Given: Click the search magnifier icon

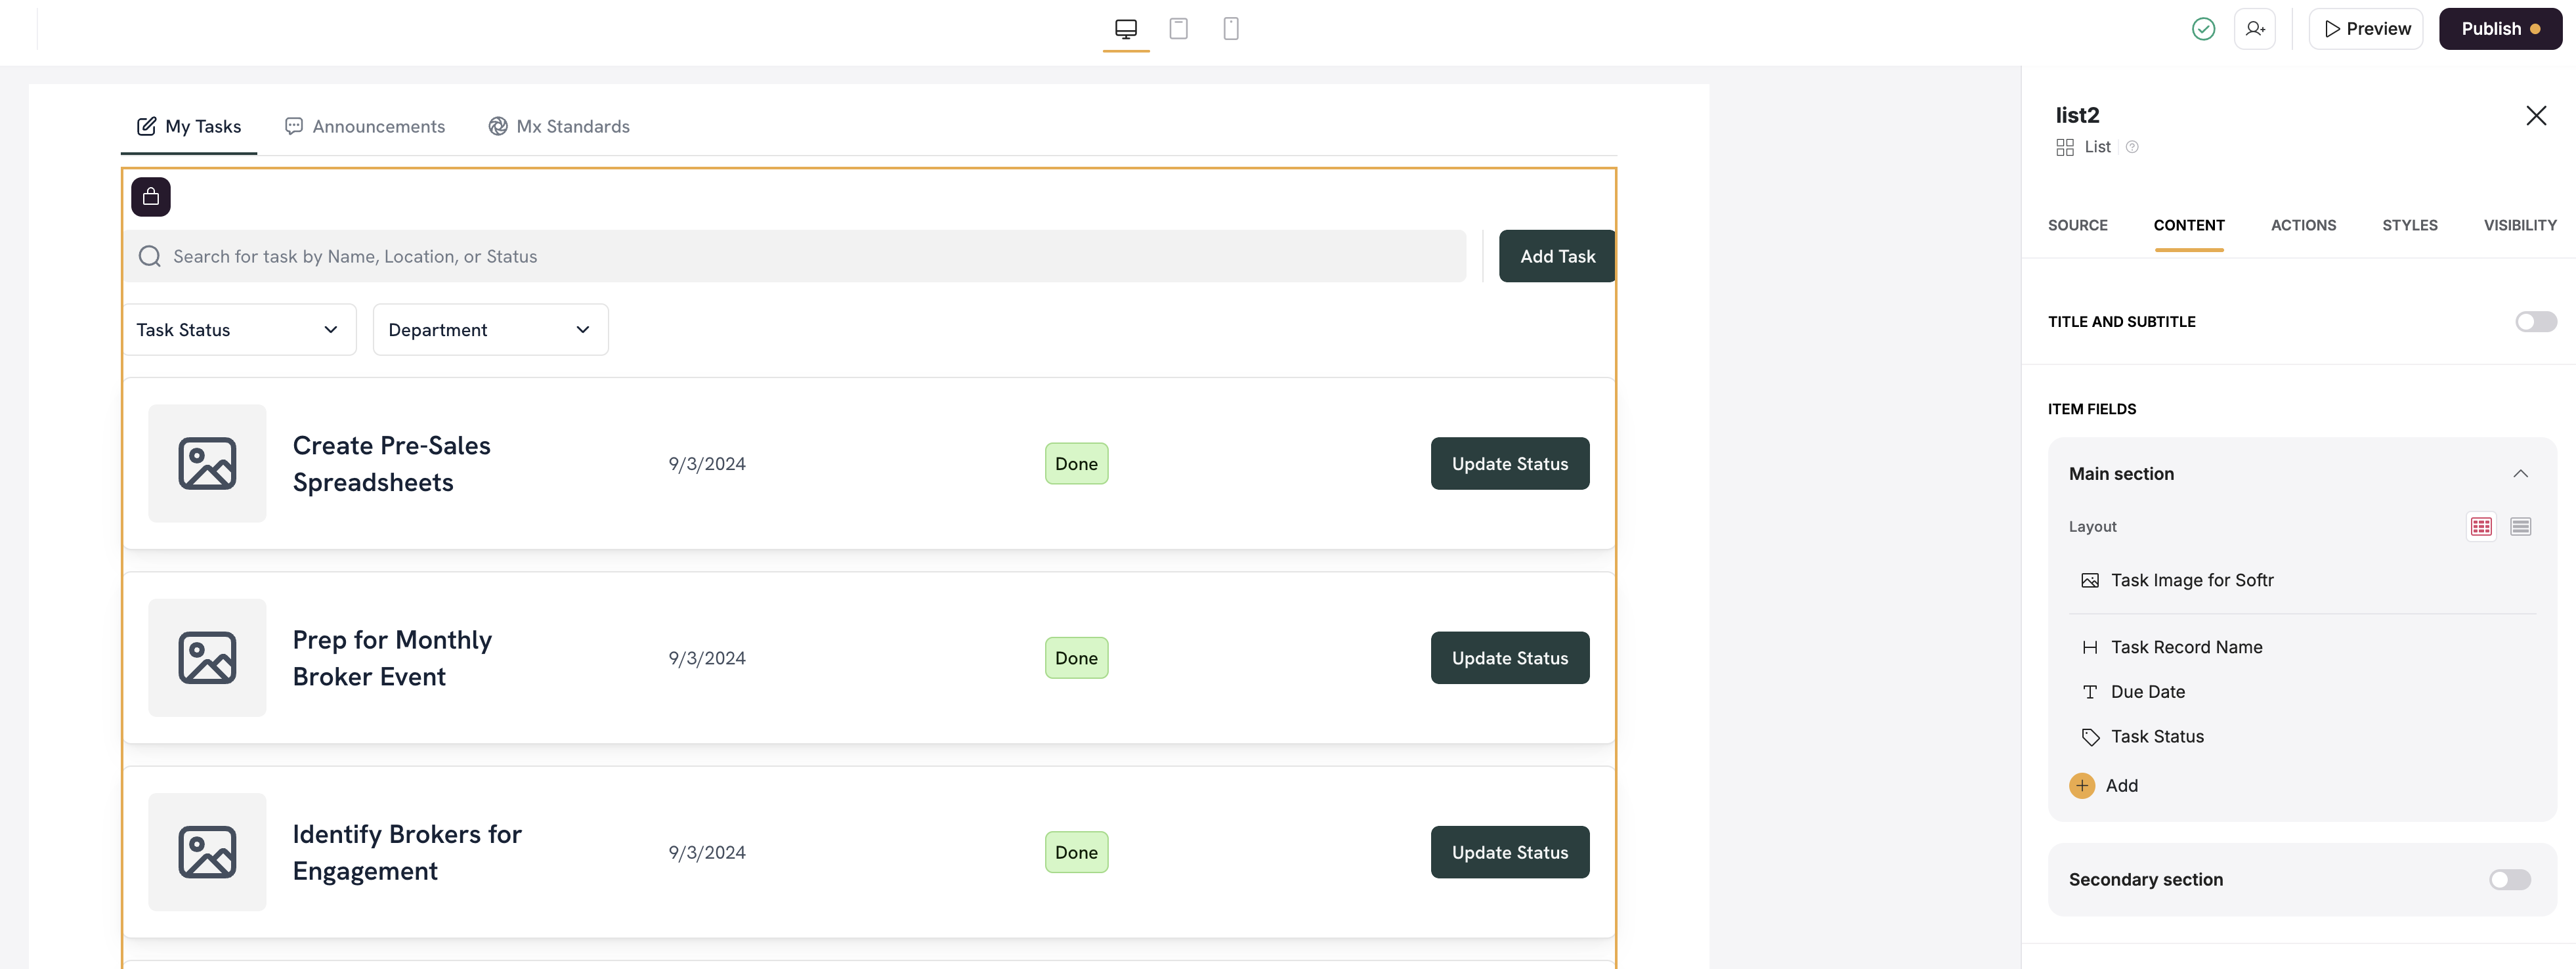Looking at the screenshot, I should [150, 256].
